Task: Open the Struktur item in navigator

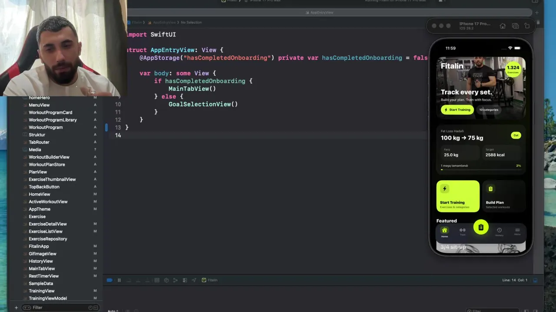Action: (37, 135)
